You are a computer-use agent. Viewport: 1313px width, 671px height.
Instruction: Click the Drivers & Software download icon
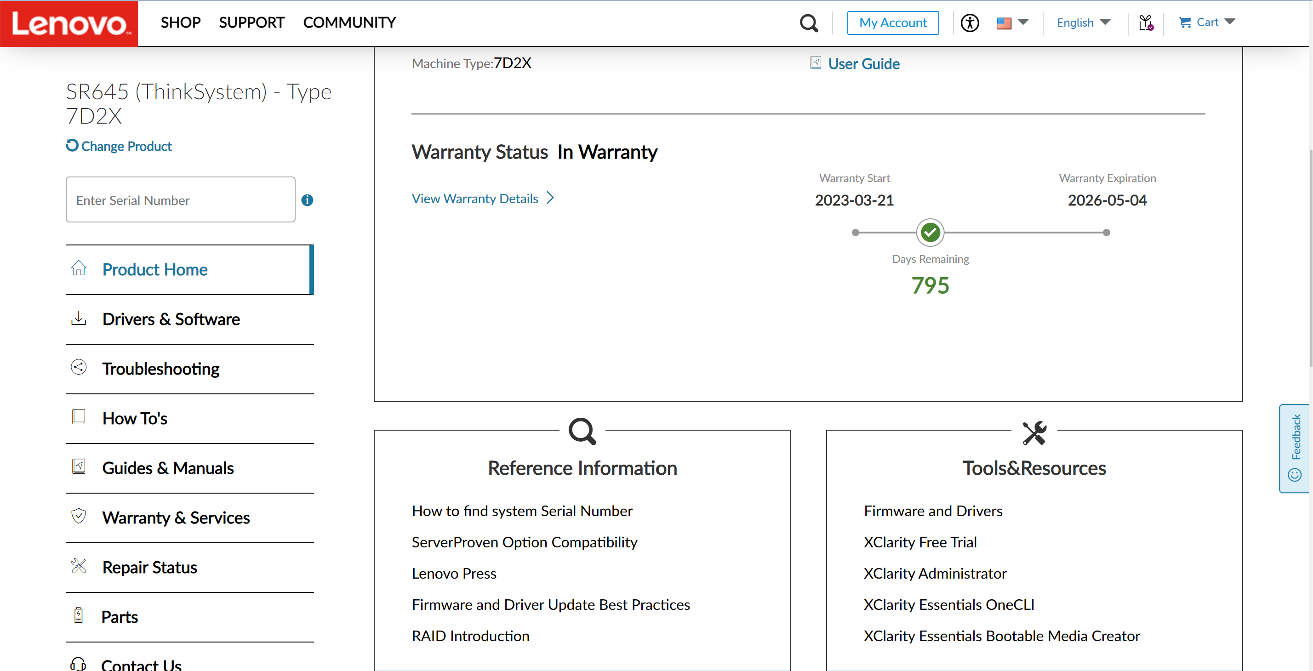[79, 318]
